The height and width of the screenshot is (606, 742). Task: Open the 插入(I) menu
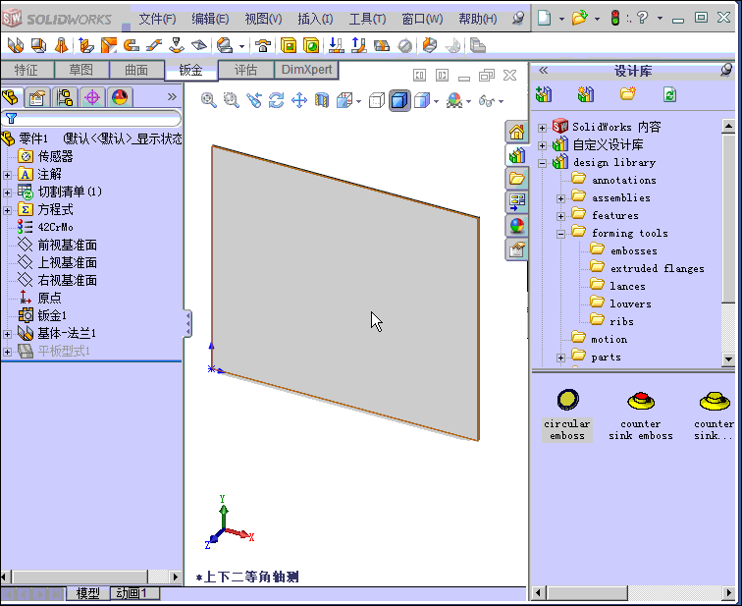[315, 19]
